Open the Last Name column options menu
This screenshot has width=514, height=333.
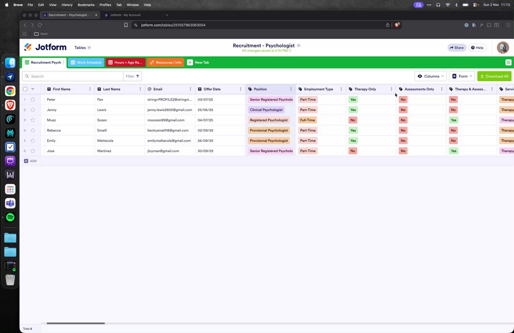tap(140, 89)
